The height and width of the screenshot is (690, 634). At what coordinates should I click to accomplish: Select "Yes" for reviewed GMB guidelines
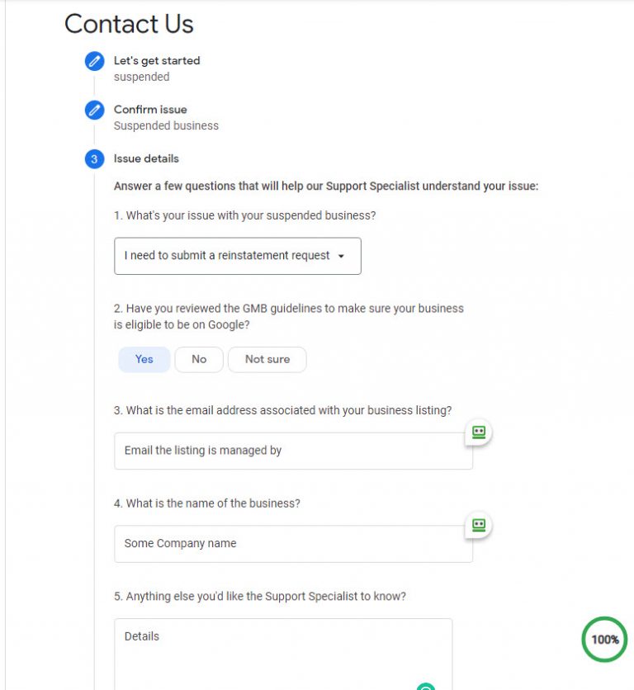[x=144, y=359]
